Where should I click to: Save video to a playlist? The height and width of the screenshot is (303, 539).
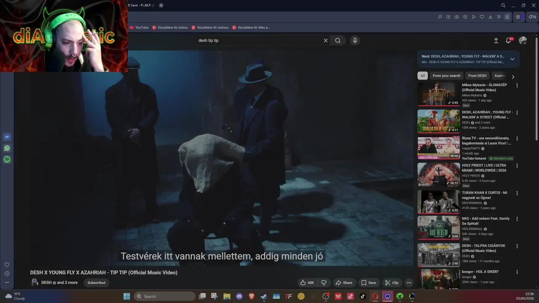(x=368, y=283)
